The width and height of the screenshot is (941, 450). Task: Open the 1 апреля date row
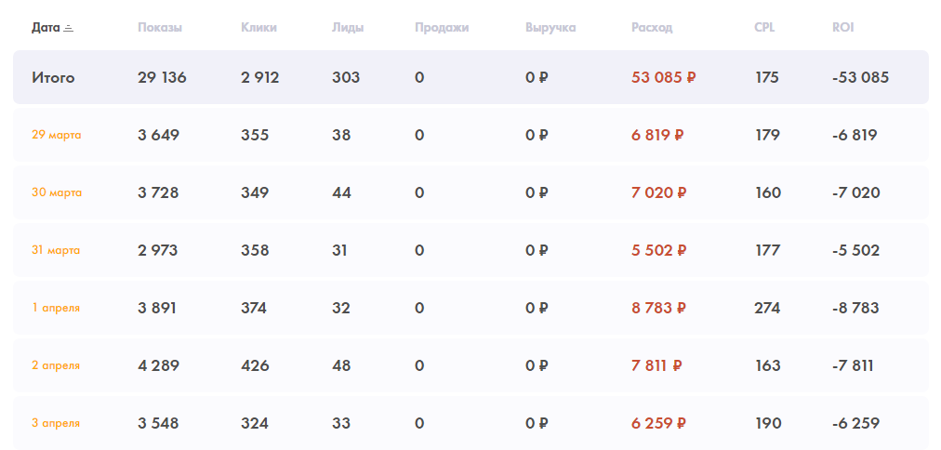click(x=56, y=308)
